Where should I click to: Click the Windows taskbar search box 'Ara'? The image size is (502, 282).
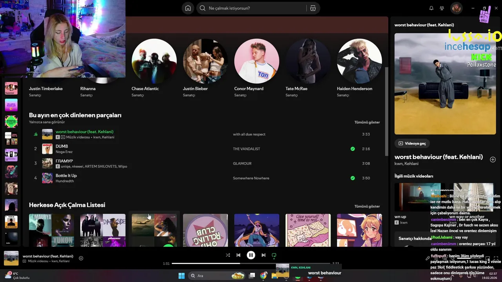coord(216,276)
